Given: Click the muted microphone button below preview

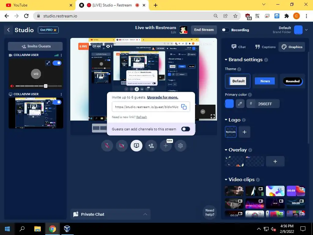Looking at the screenshot, I should [107, 146].
